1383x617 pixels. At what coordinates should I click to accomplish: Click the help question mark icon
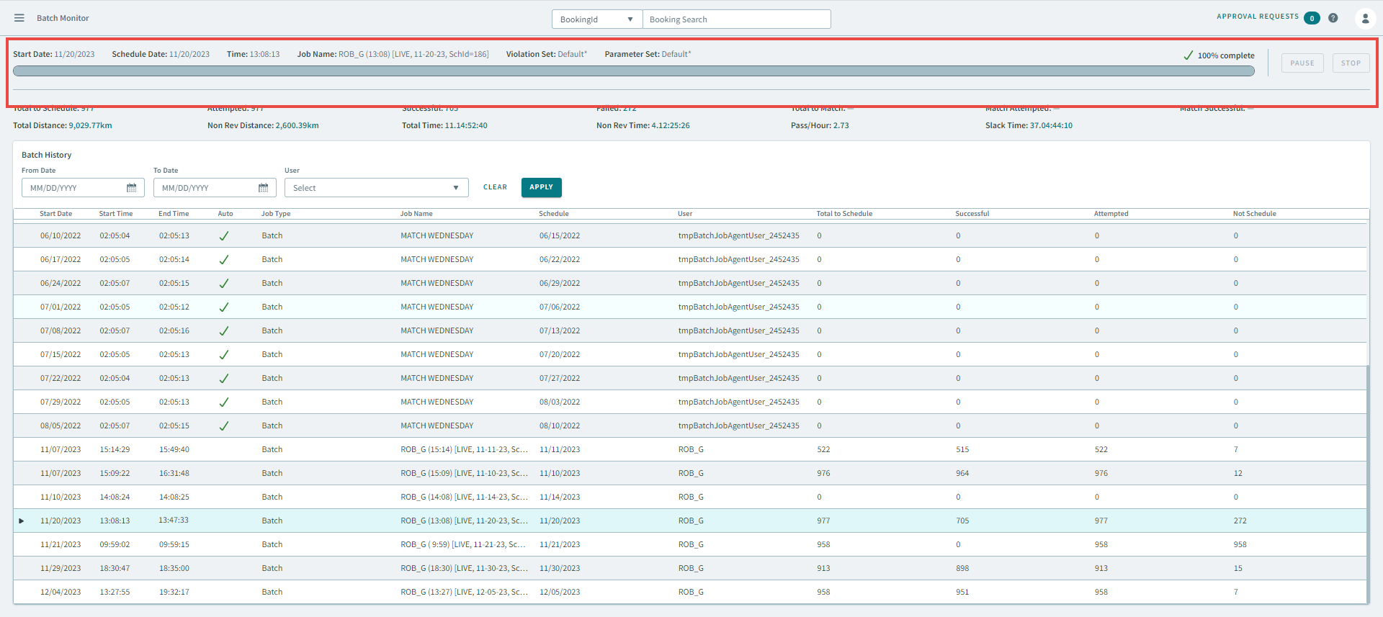(1333, 18)
